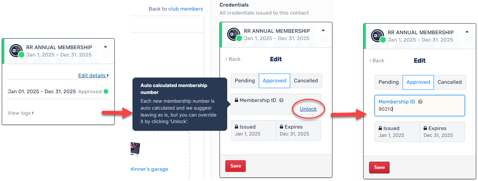Select Cancelled status in the Unlock panel
Screen dimensions: 478x181
coord(306,81)
